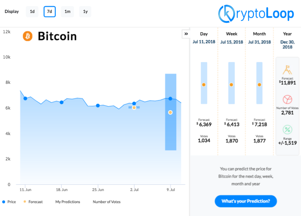Screen dimensions: 301x216
Task: Toggle Number of Votes legend item
Action: point(106,202)
